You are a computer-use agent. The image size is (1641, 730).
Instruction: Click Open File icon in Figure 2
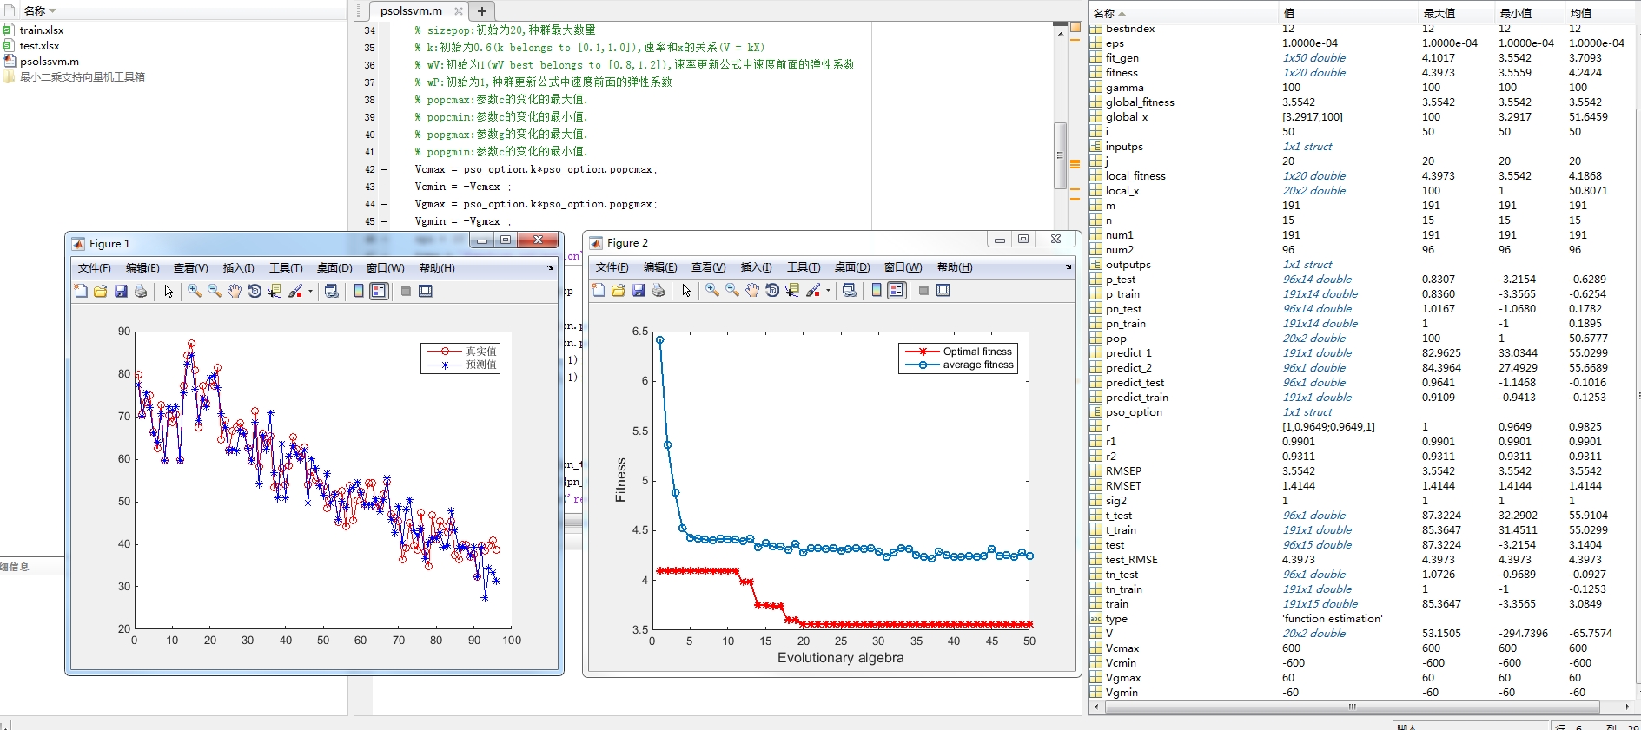pos(619,291)
